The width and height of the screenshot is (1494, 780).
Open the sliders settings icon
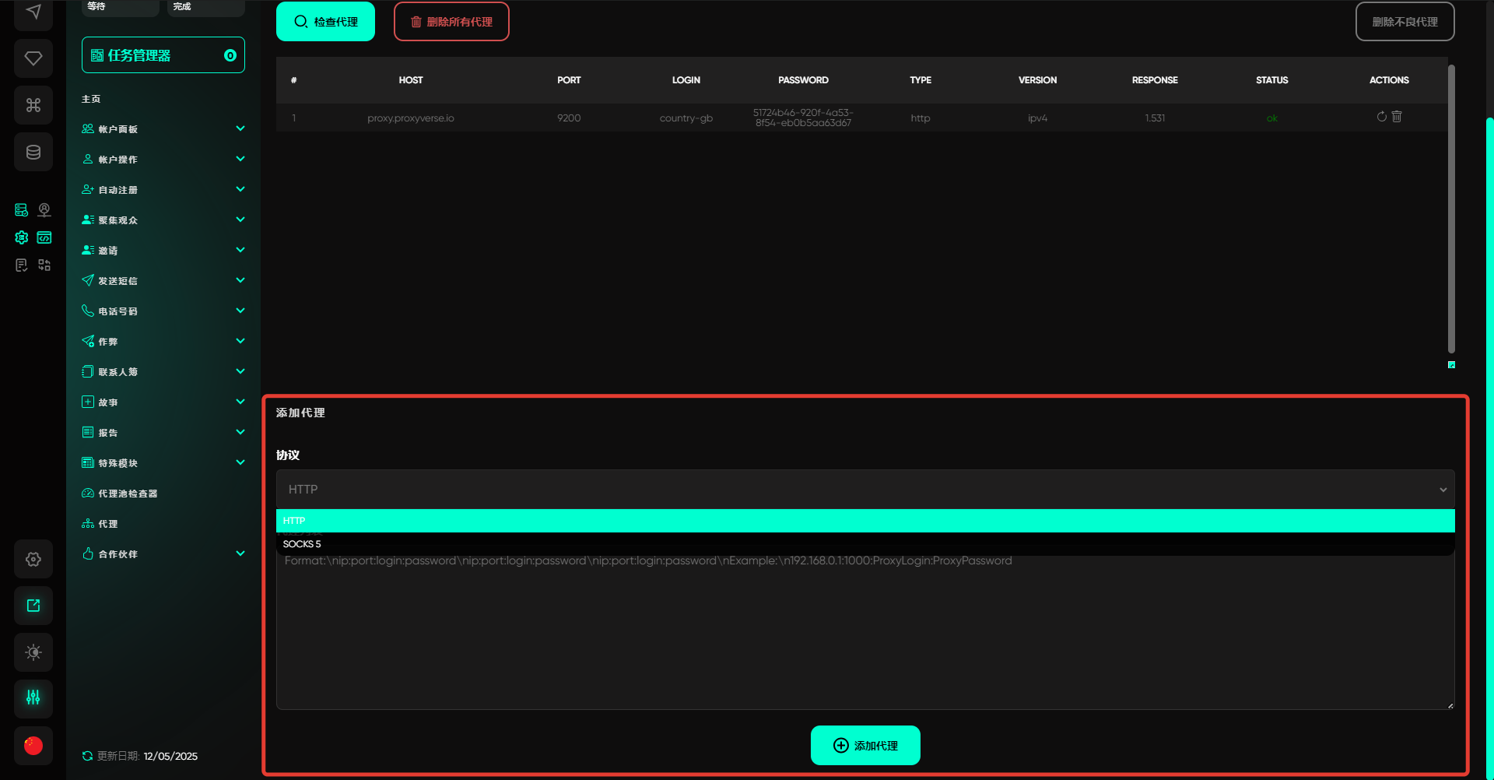click(33, 697)
